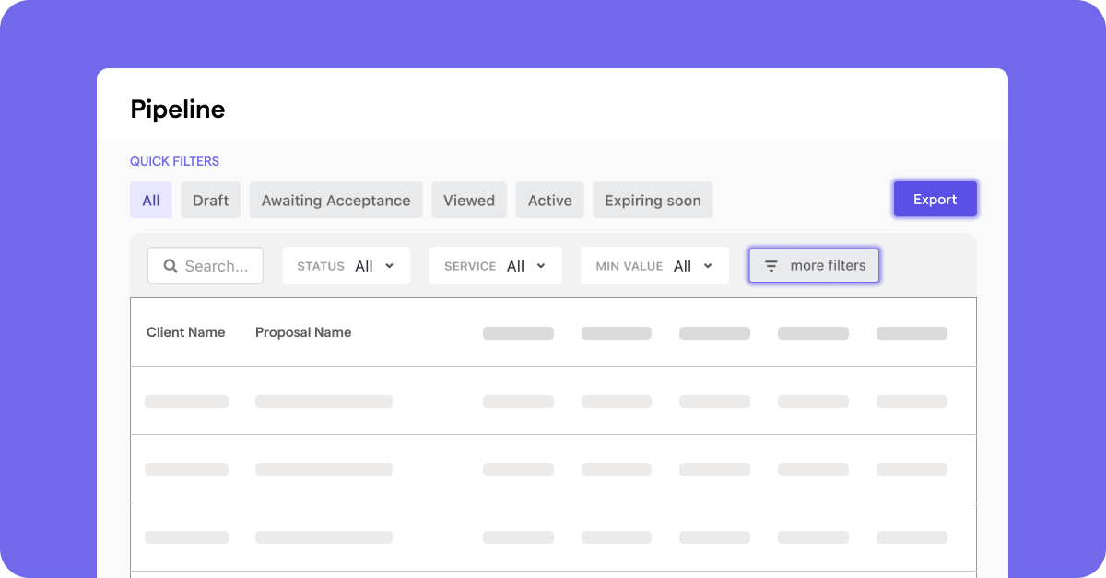Sort by the Client Name column header

pyautogui.click(x=186, y=332)
